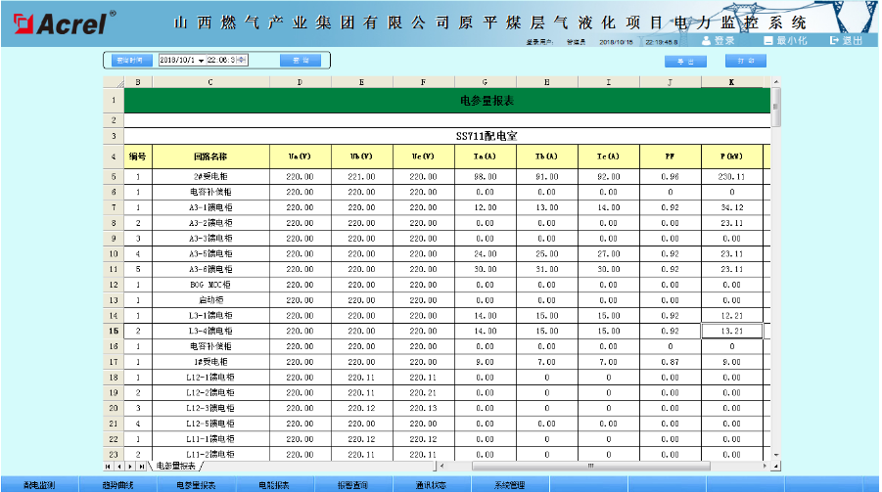
Task: Open the 趋势曲线 bottom menu
Action: pyautogui.click(x=117, y=485)
